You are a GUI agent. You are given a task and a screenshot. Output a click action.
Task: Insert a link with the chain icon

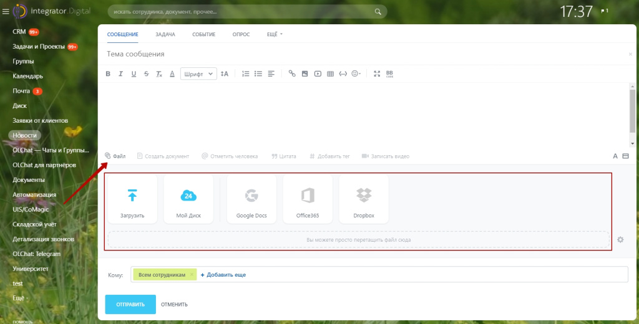pos(291,74)
